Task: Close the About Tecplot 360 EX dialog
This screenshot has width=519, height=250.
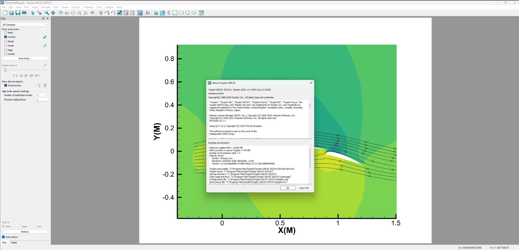Action: 311,83
